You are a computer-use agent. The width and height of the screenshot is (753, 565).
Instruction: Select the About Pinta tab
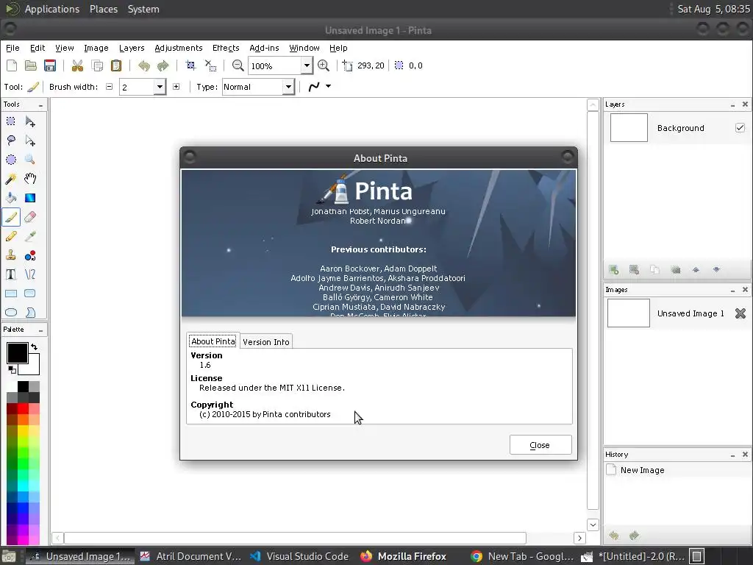coord(213,341)
